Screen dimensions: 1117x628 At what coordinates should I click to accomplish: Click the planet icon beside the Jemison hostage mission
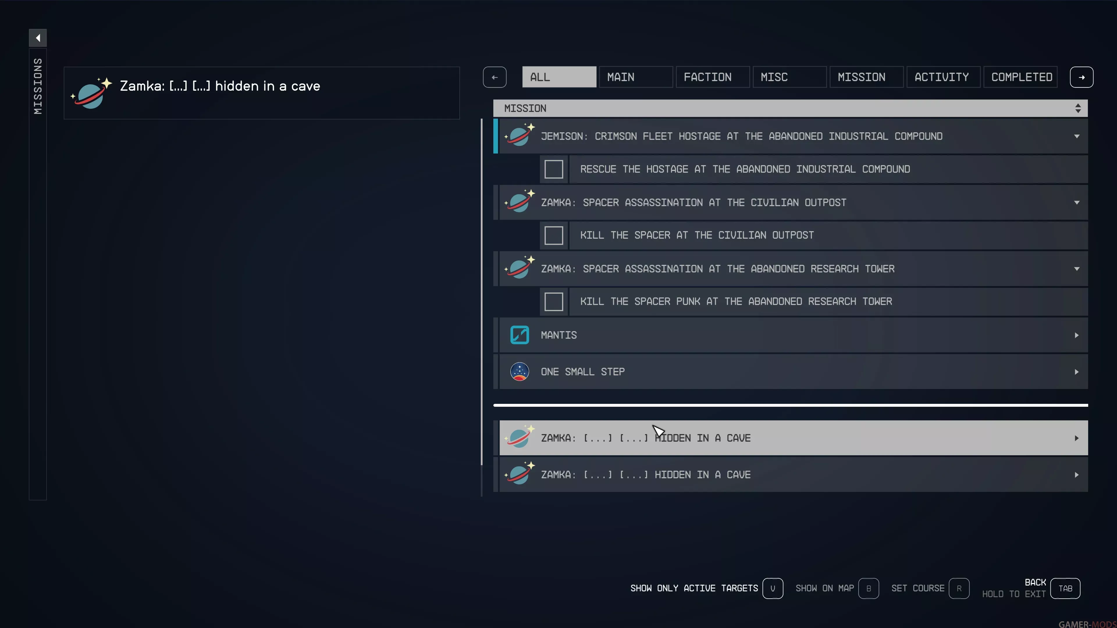pyautogui.click(x=520, y=136)
